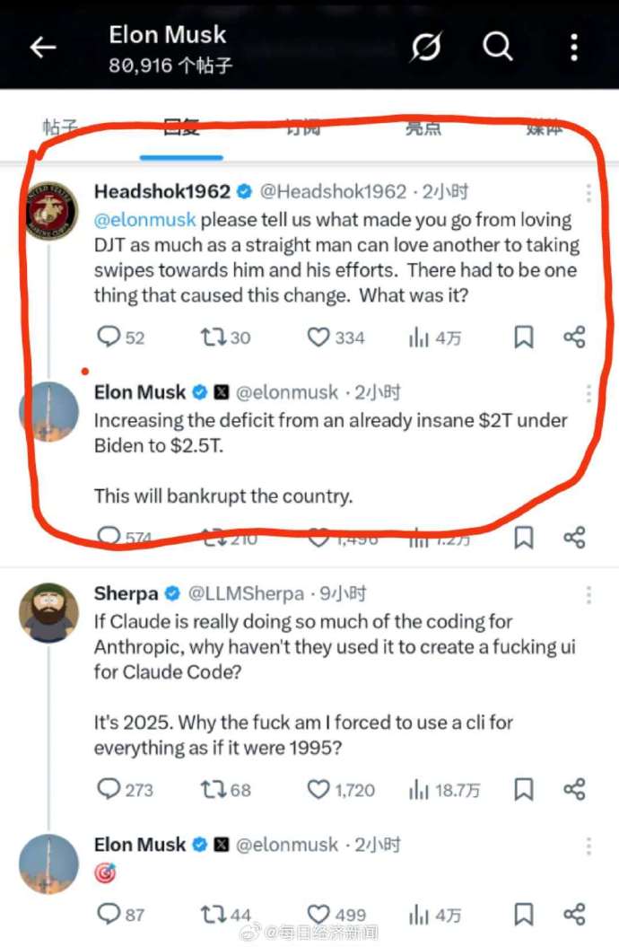Open the header three-dot overflow menu
Viewport: 619px width, 947px height.
[574, 47]
